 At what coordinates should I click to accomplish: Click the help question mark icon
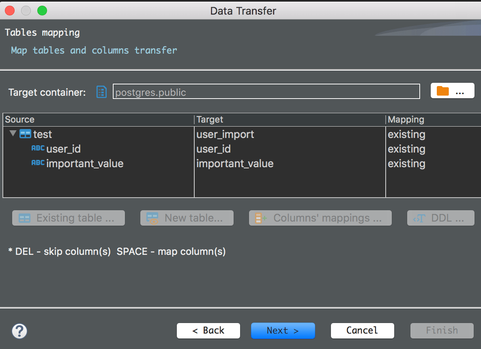[x=19, y=331]
